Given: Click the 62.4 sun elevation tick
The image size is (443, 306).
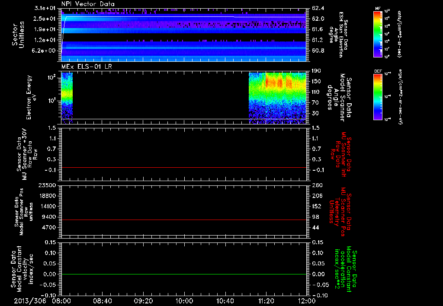Looking at the screenshot, I should (x=318, y=8).
